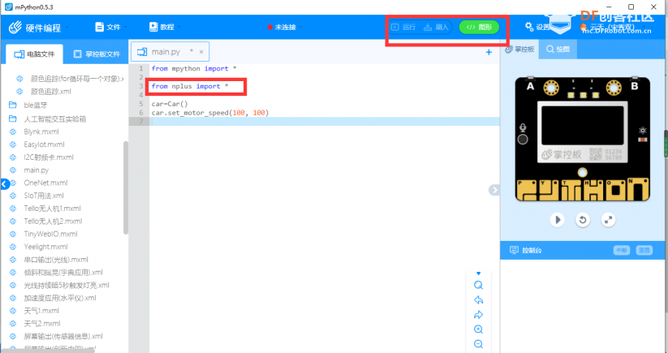The width and height of the screenshot is (668, 353).
Task: Zoom out the code editor
Action: tap(478, 343)
